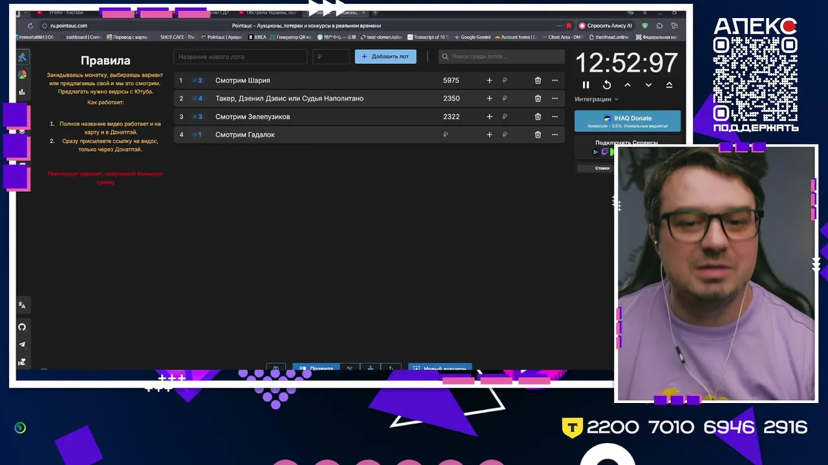Screen dimensions: 828x465
Task: Add amount to Смотрим Шария lot
Action: pos(489,80)
